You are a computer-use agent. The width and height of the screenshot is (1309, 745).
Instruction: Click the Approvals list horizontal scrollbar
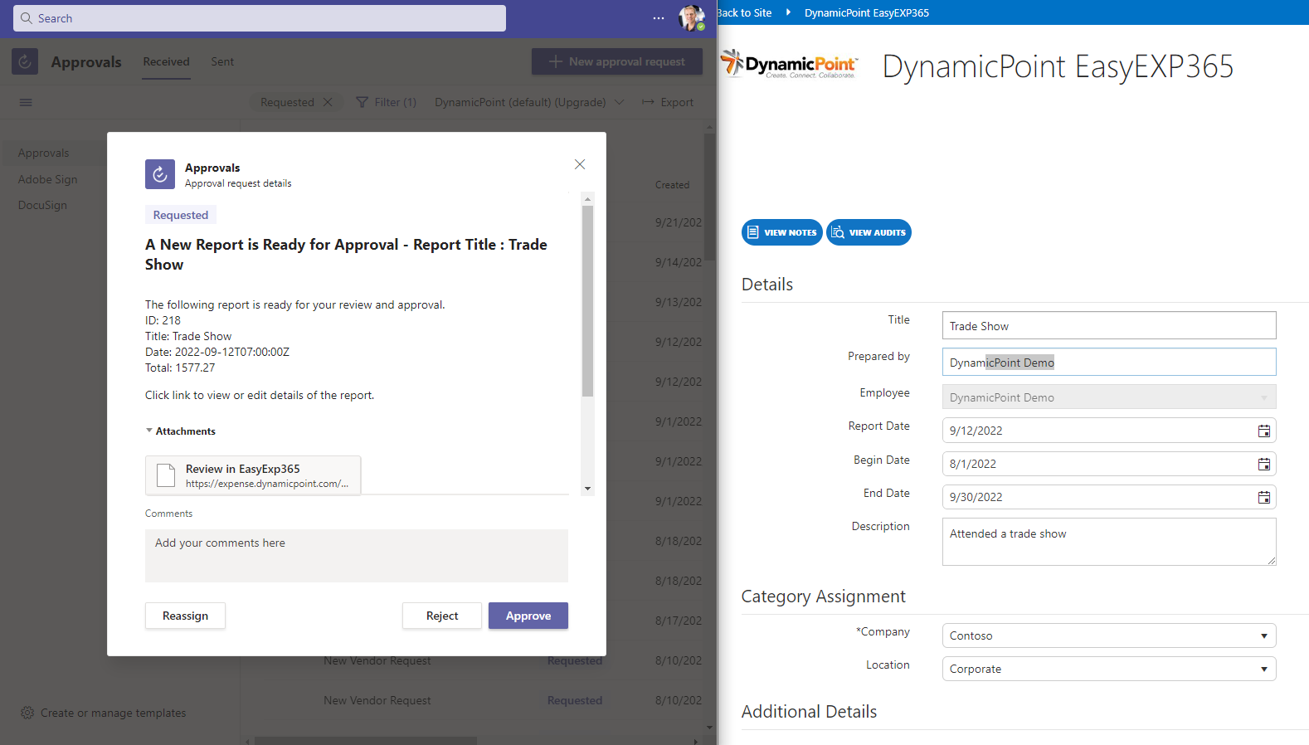tap(365, 741)
